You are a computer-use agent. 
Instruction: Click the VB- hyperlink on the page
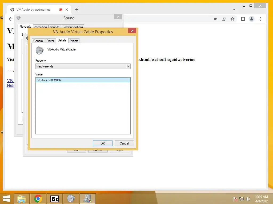pos(10,81)
